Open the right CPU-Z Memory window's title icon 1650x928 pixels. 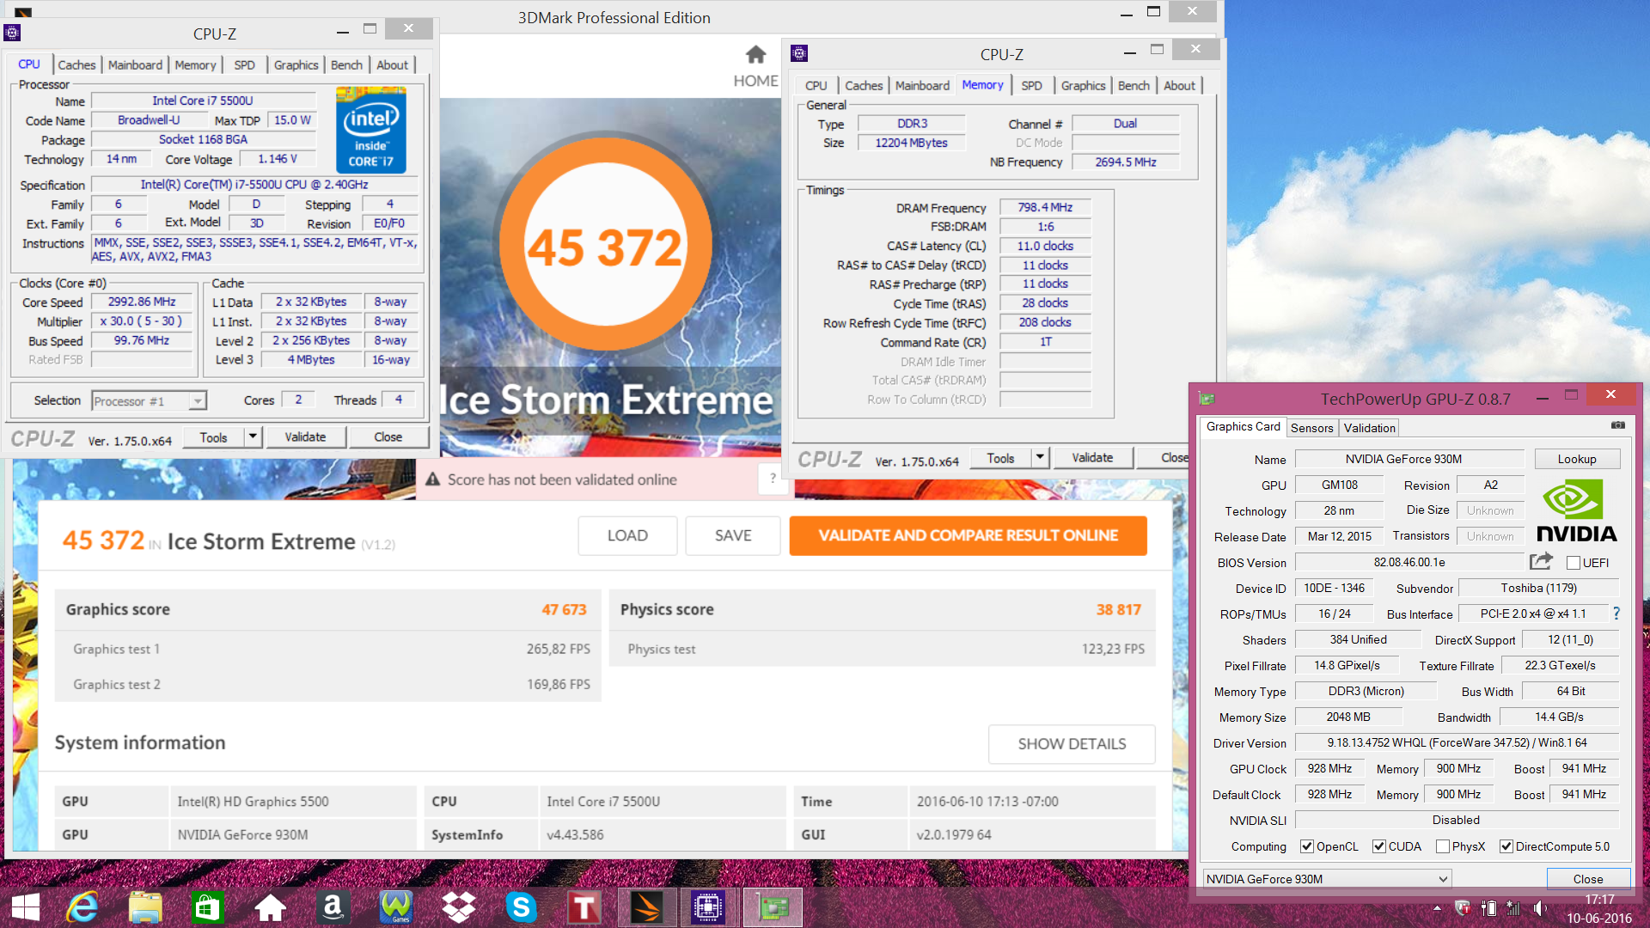click(799, 53)
